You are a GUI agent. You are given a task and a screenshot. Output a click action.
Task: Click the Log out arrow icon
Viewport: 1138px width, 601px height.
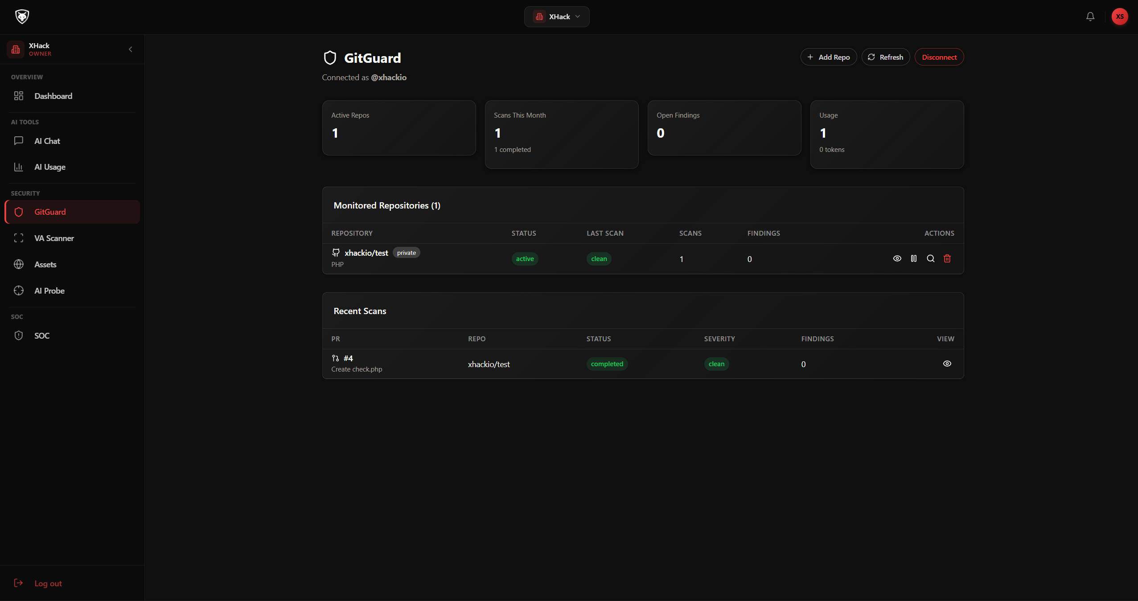tap(19, 583)
